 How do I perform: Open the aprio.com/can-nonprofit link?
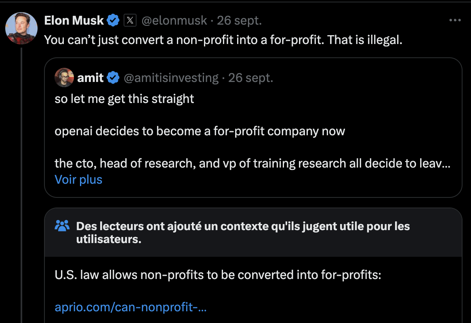(x=130, y=307)
